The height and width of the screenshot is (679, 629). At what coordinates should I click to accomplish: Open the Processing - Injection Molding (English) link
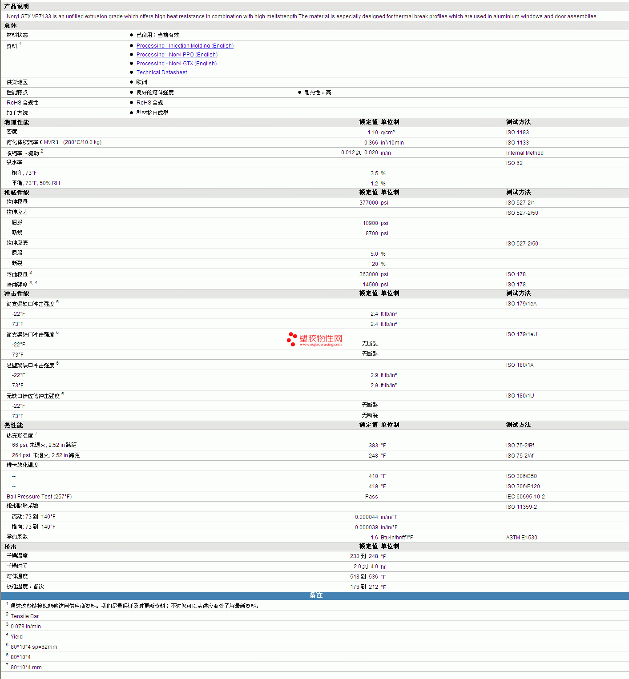click(185, 46)
